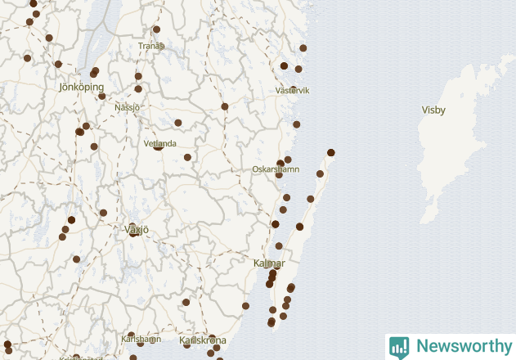Select the coastal marker between Västervik and Oskarshamn
516x360 pixels.
tap(297, 124)
